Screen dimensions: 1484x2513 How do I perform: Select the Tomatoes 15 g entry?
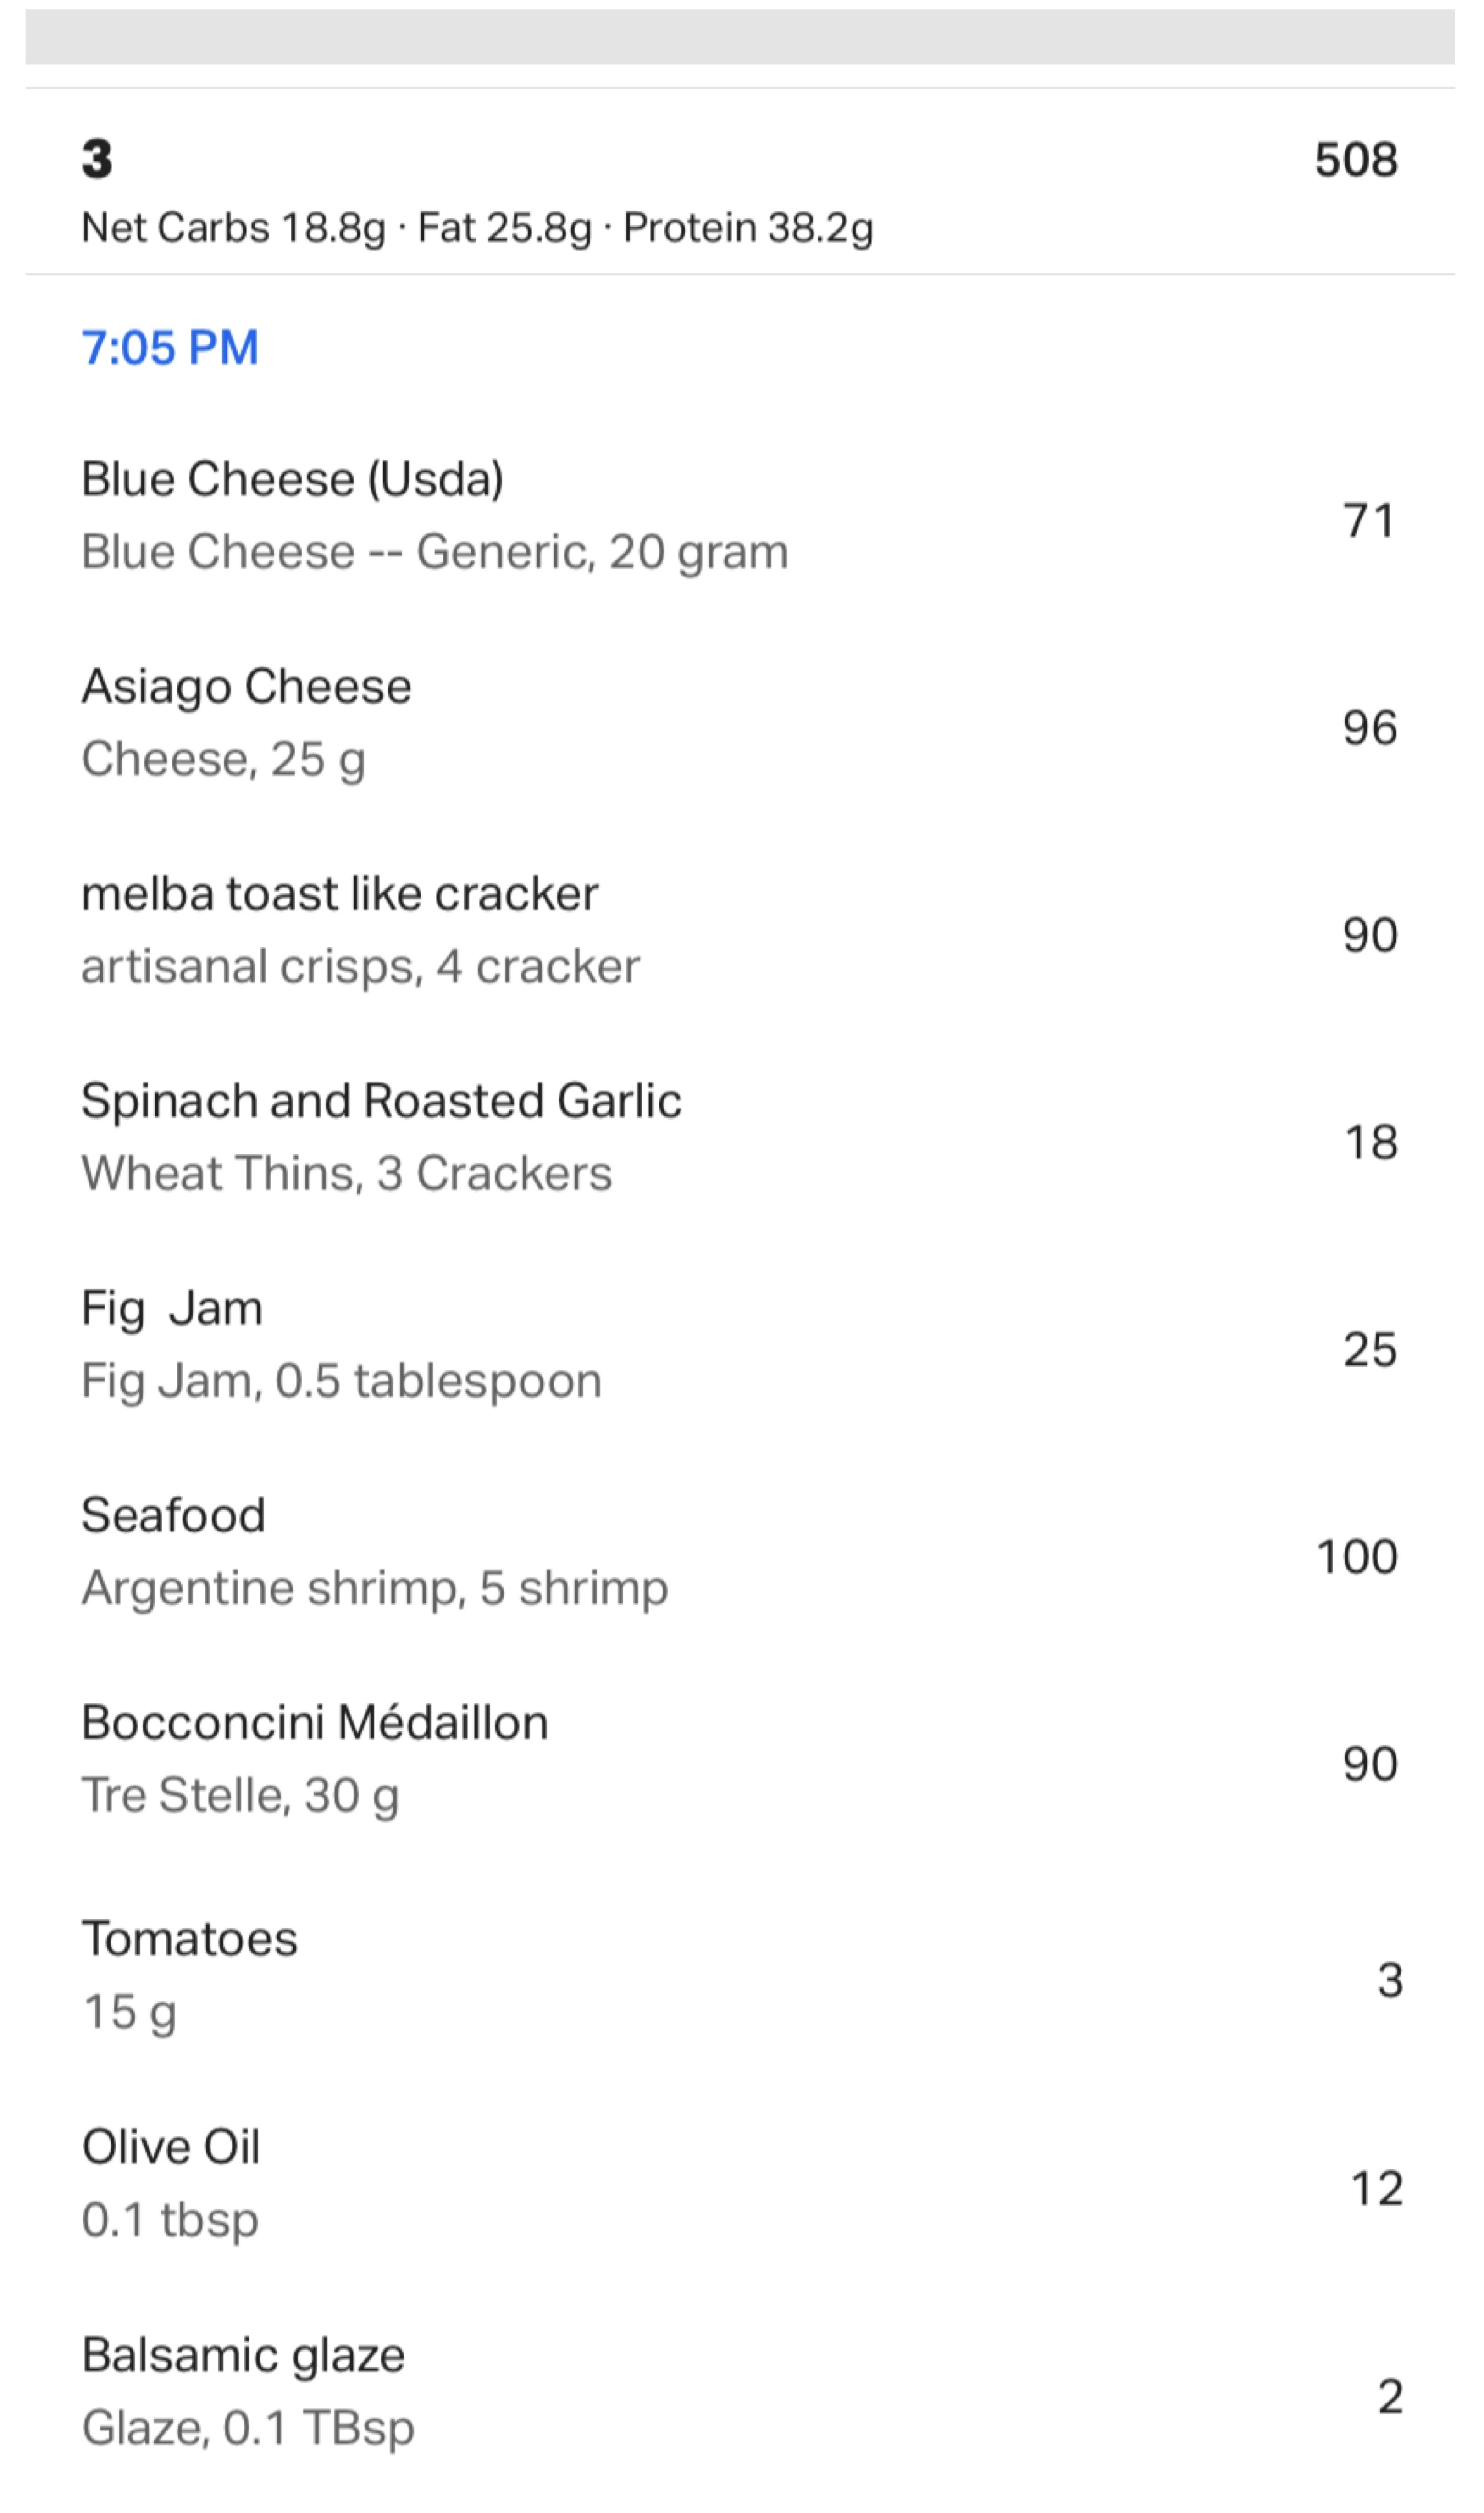point(740,1976)
